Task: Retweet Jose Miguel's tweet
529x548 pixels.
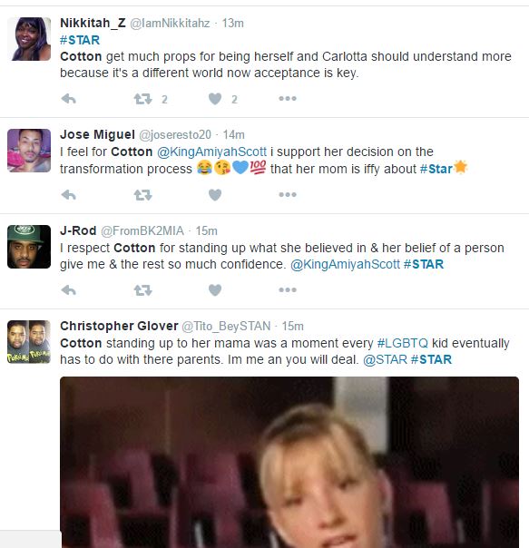Action: [143, 195]
